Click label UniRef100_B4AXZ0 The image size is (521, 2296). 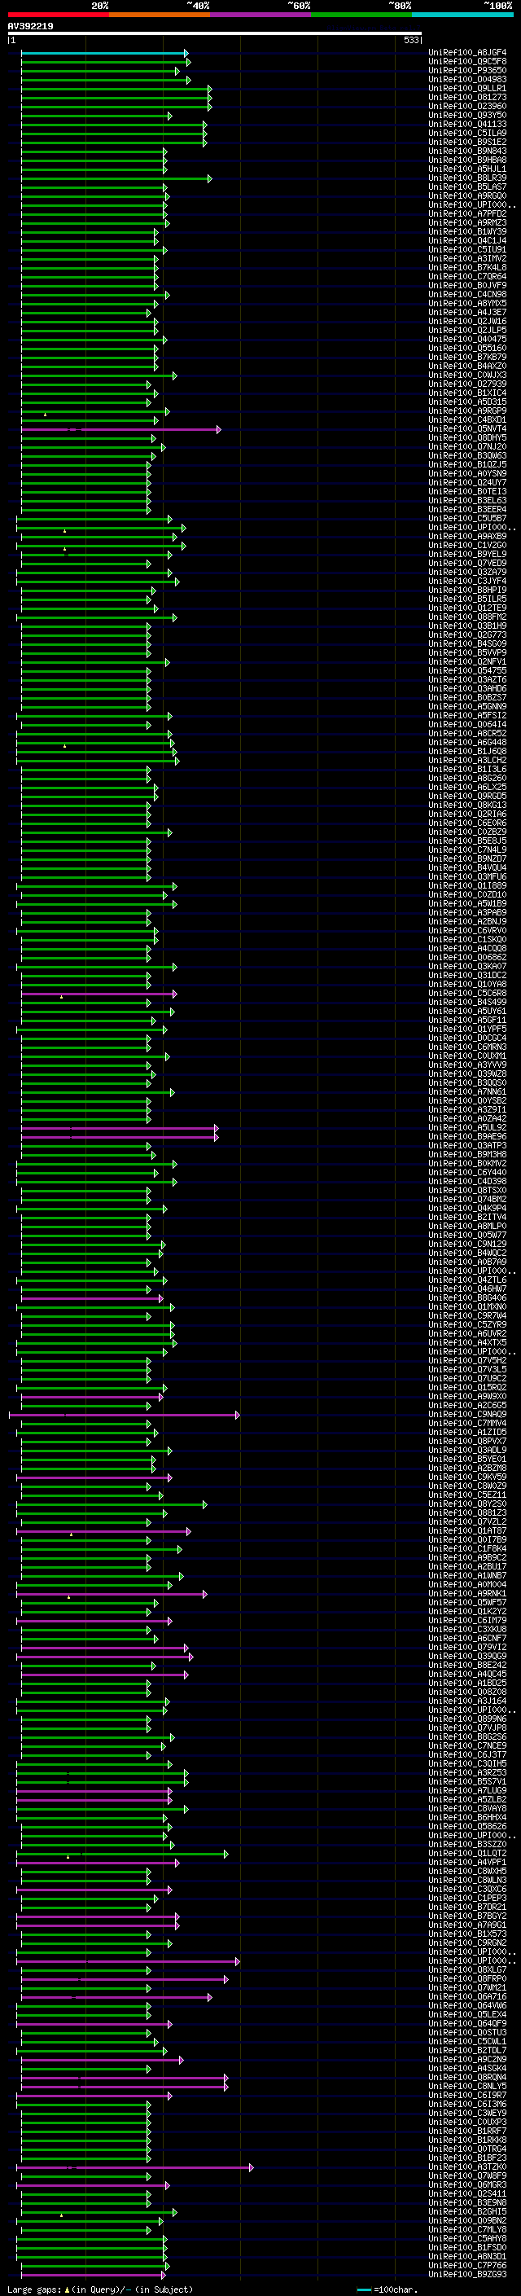pyautogui.click(x=467, y=367)
